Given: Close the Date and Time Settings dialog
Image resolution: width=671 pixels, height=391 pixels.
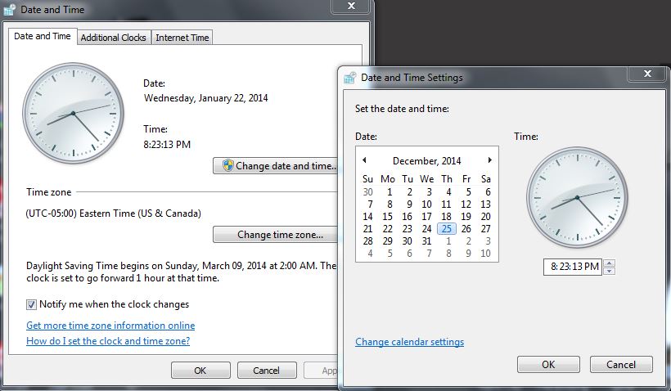Looking at the screenshot, I should point(645,74).
